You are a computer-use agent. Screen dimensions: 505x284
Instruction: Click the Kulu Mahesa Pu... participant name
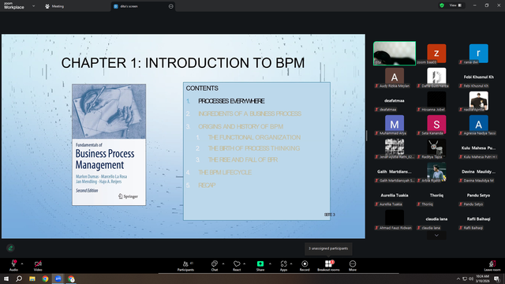(x=479, y=148)
